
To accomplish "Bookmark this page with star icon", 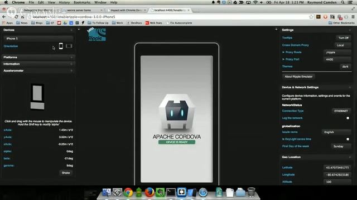I will (311, 17).
